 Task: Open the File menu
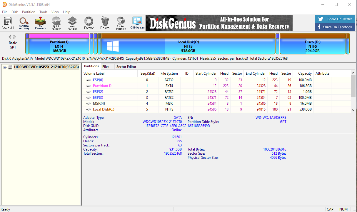5,12
